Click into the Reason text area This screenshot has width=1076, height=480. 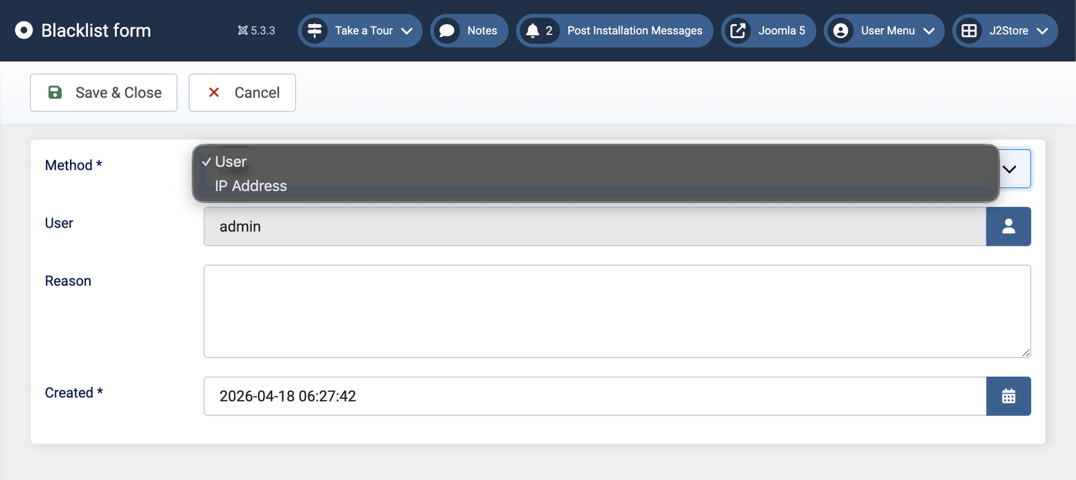[x=617, y=311]
